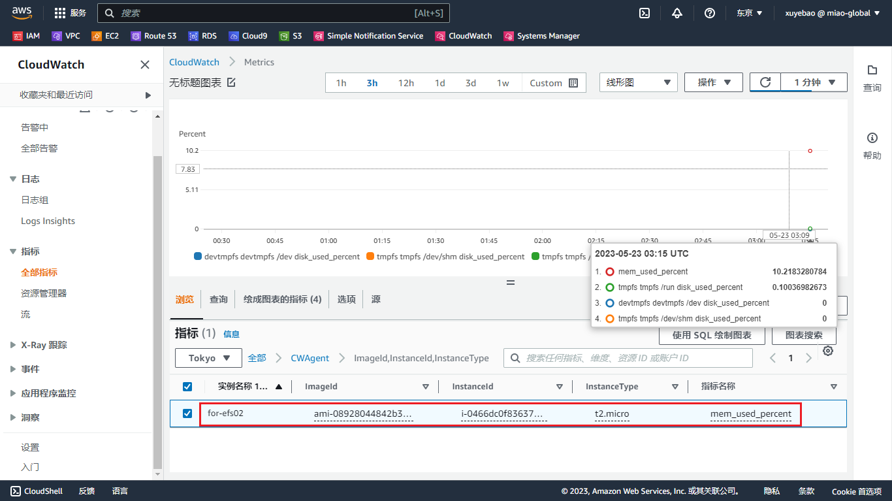Click the graph panel resize handle
This screenshot has width=892, height=501.
[x=511, y=283]
